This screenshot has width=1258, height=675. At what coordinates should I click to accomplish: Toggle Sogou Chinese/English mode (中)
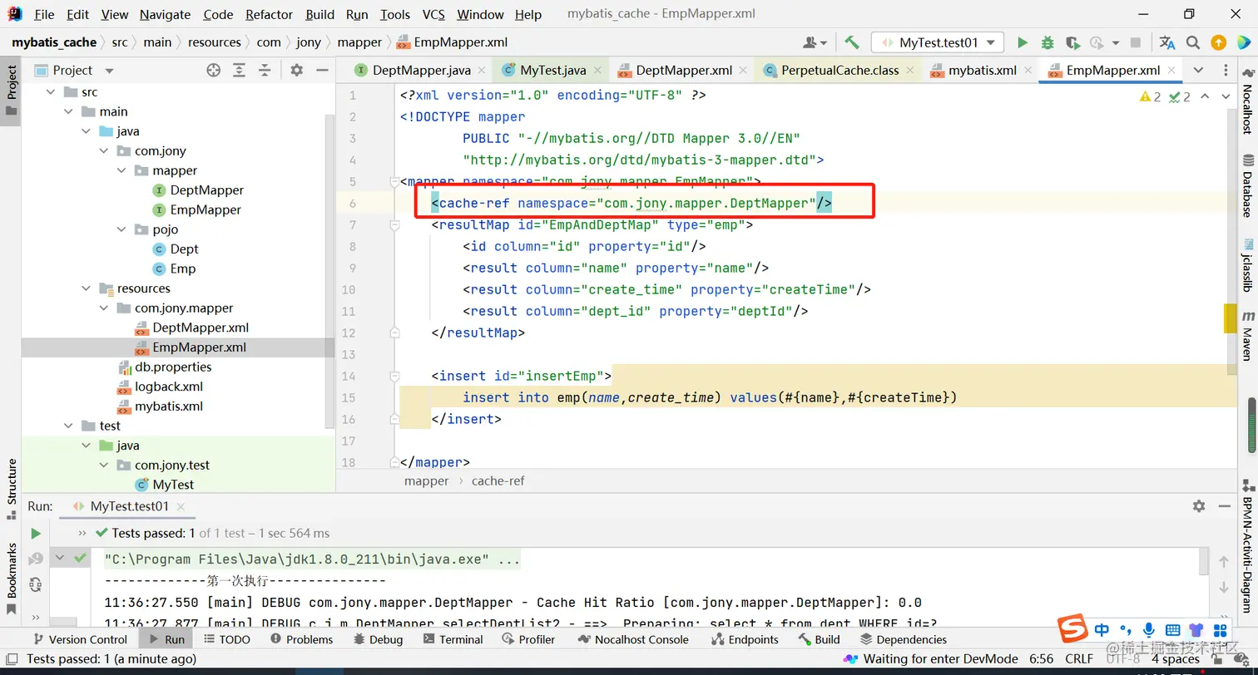click(x=1102, y=630)
